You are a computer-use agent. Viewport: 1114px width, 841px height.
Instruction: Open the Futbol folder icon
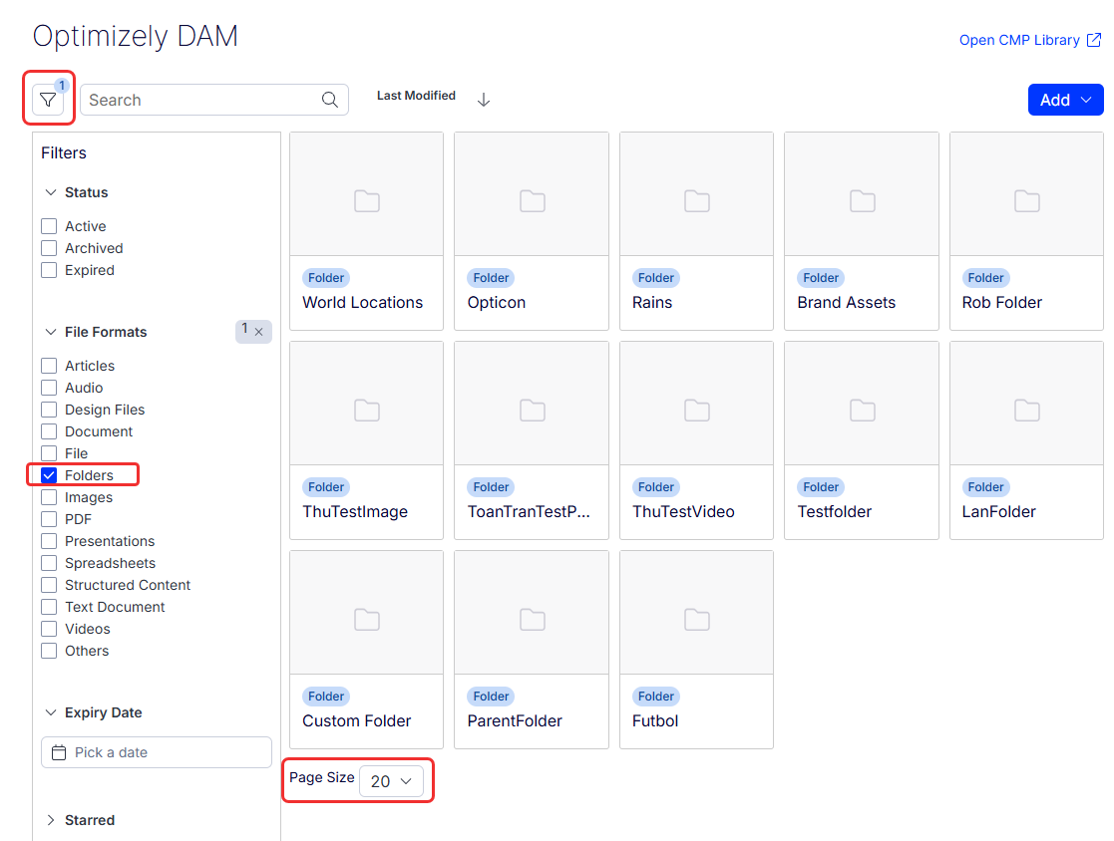[697, 620]
